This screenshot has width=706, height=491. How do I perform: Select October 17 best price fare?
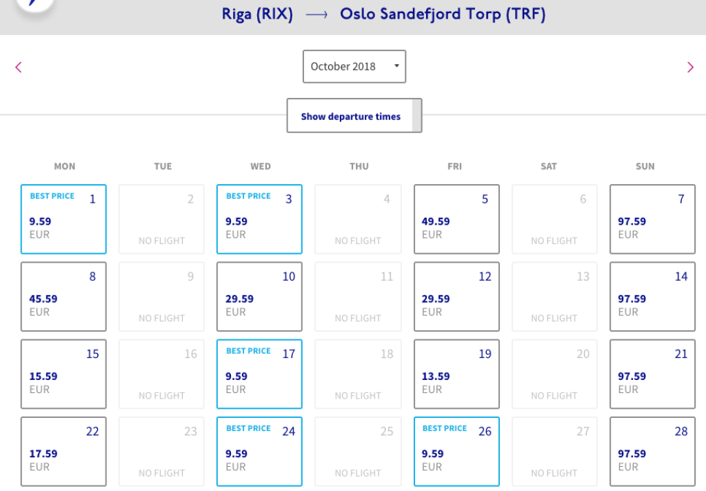click(x=259, y=374)
